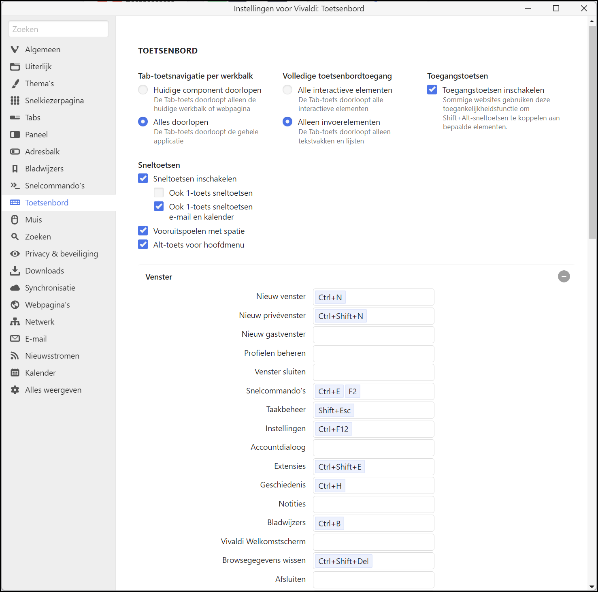Select Alleen invoerelementen radio option
This screenshot has height=592, width=598.
pyautogui.click(x=287, y=122)
